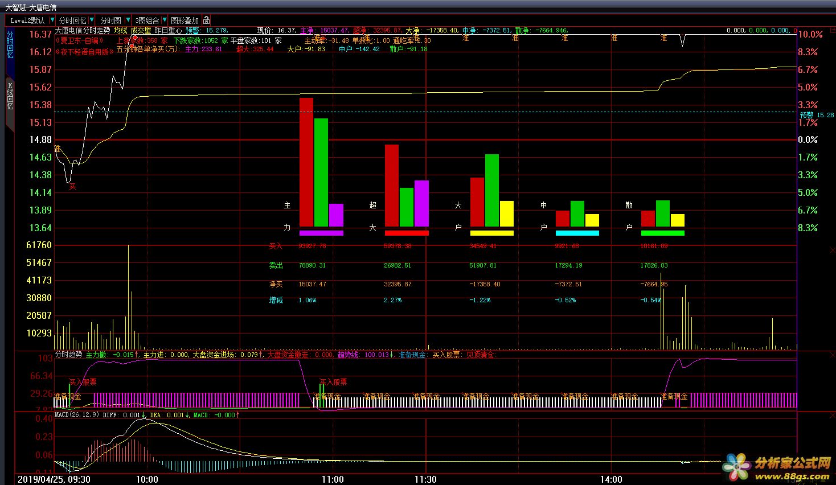
Task: Click the Level2默认 toolbar button
Action: (27, 20)
